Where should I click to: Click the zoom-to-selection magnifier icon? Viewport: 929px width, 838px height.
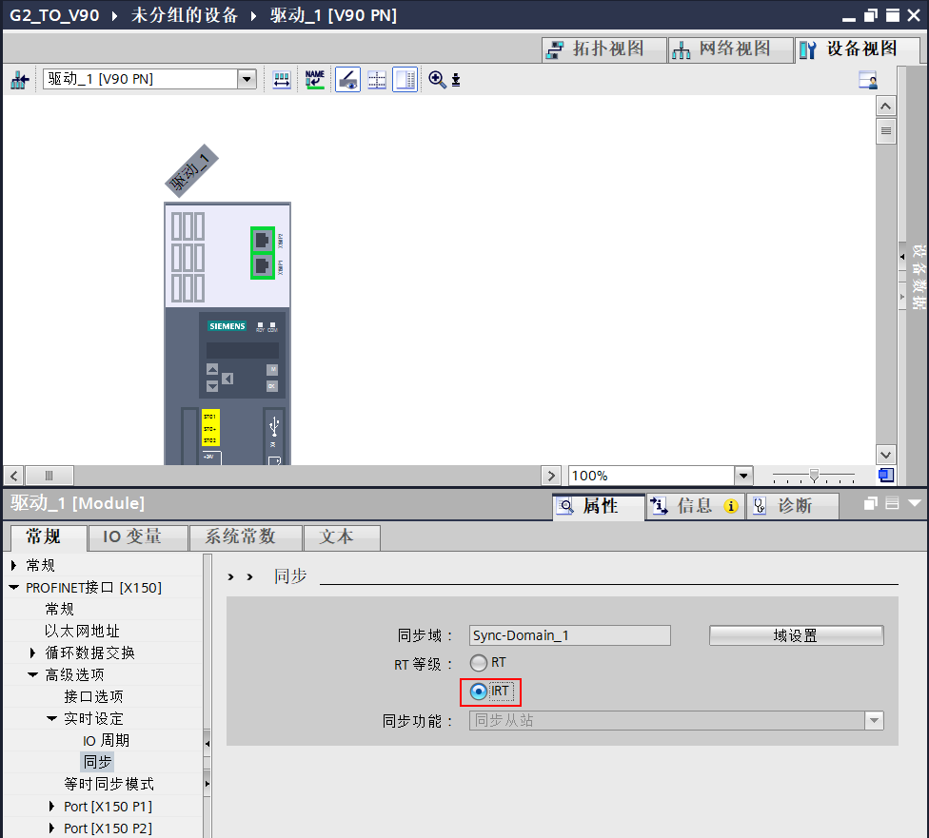(x=436, y=79)
